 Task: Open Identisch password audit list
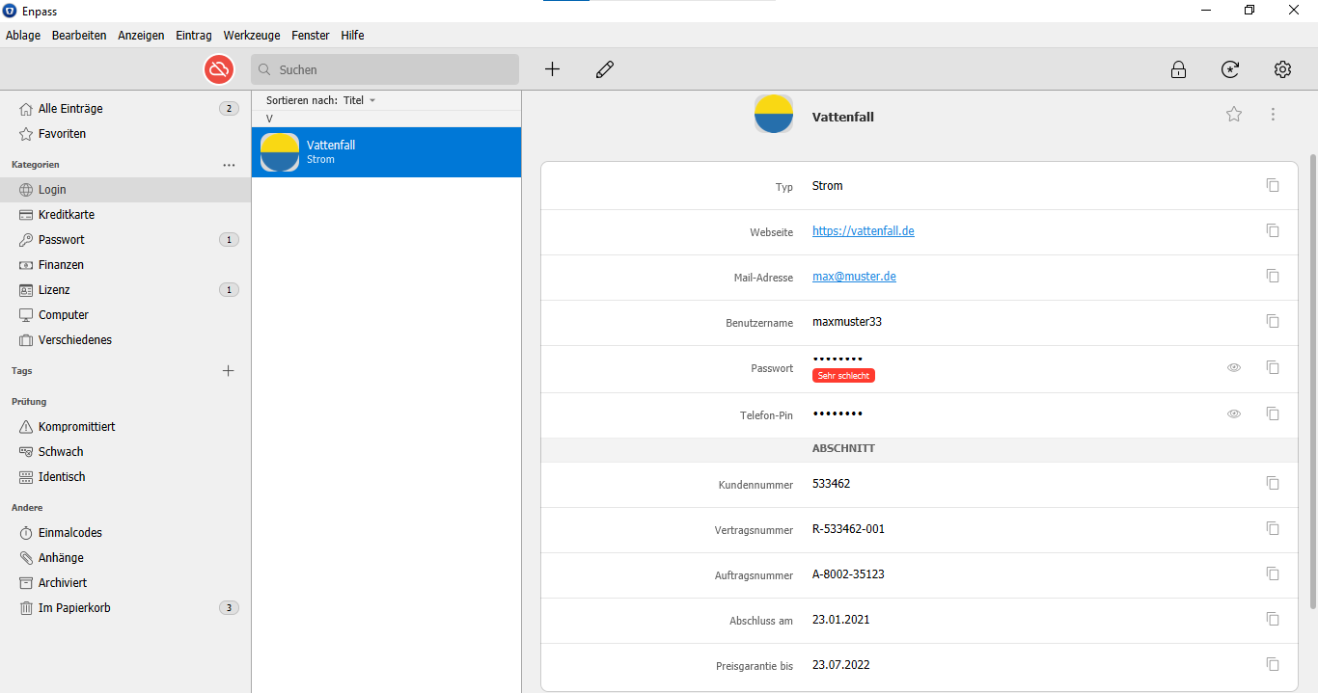click(125, 477)
